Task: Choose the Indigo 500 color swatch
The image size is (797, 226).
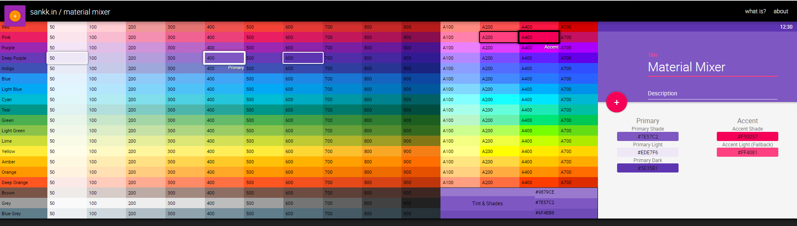Action: 264,68
